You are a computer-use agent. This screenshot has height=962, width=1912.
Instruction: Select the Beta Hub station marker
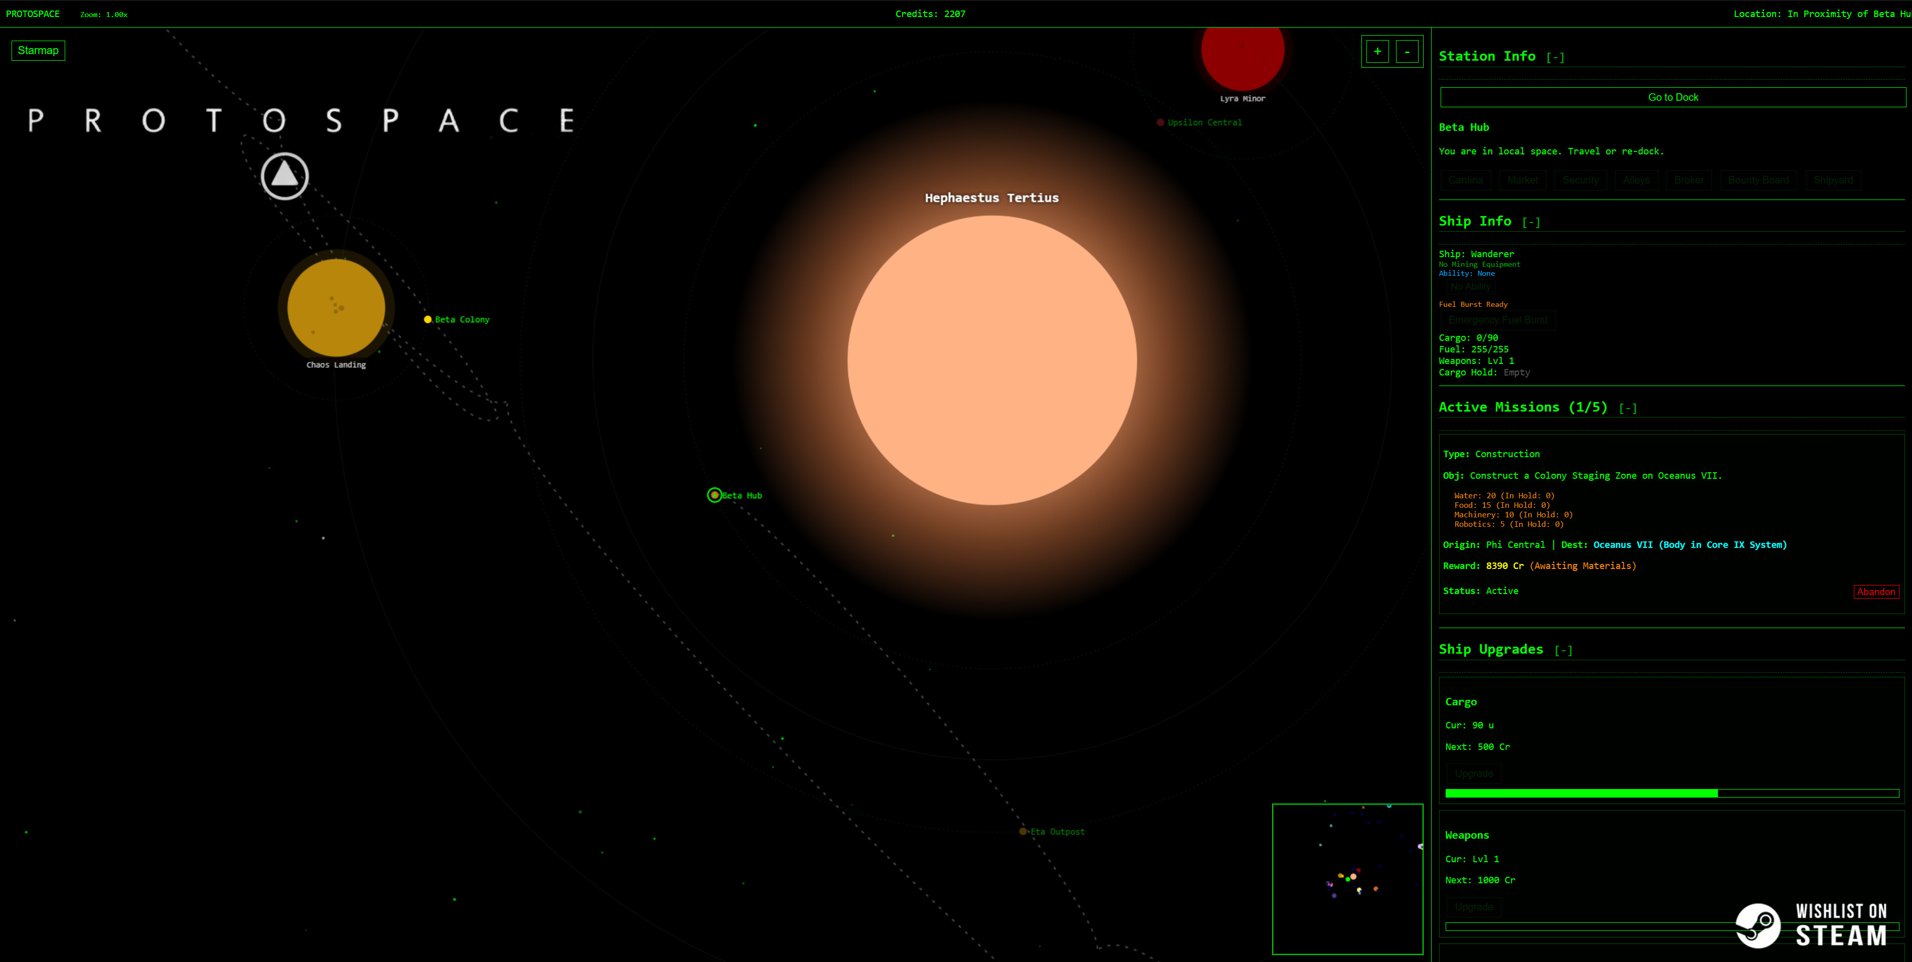click(714, 495)
